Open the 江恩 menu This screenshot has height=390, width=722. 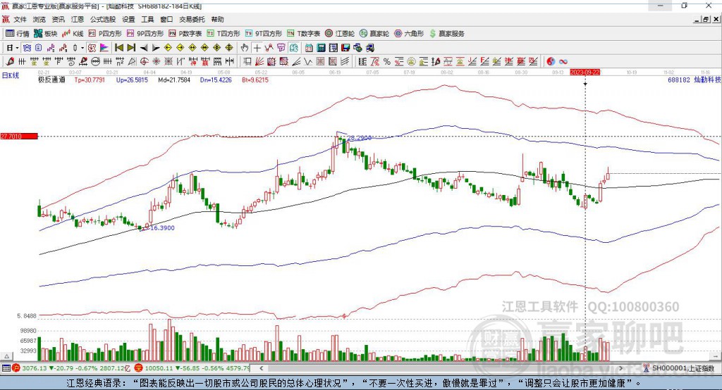point(78,19)
